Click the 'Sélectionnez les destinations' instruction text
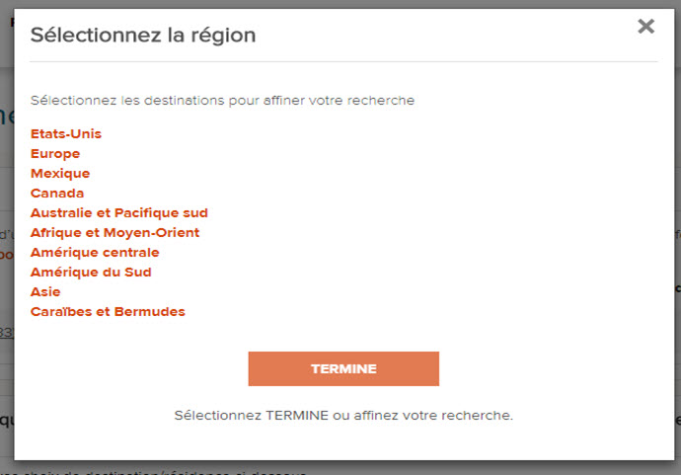 click(222, 101)
